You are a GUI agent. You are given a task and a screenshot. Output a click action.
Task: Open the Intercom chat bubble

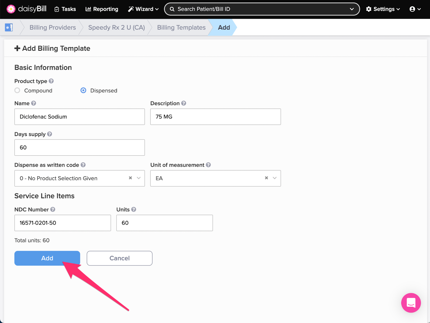click(x=411, y=303)
